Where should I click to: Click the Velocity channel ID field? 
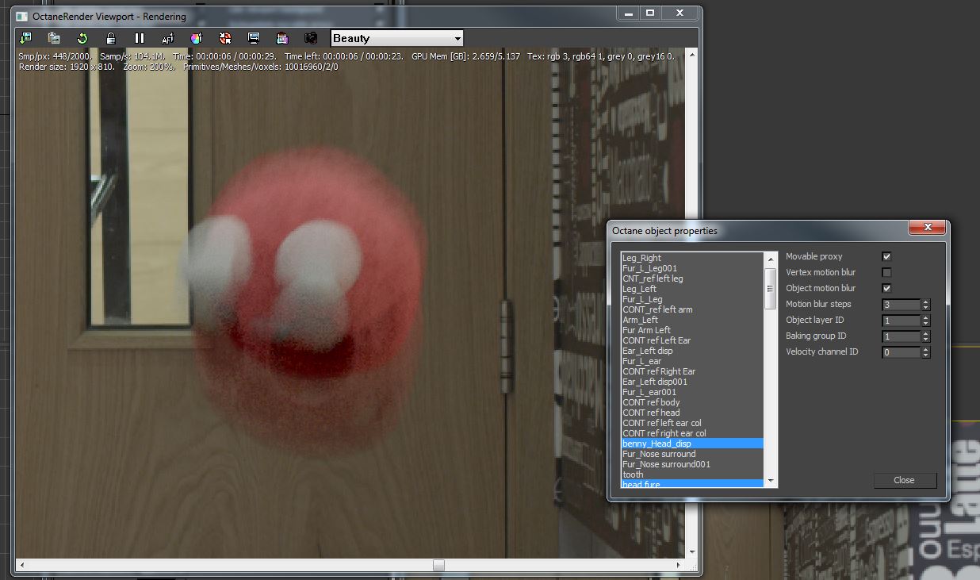[901, 352]
